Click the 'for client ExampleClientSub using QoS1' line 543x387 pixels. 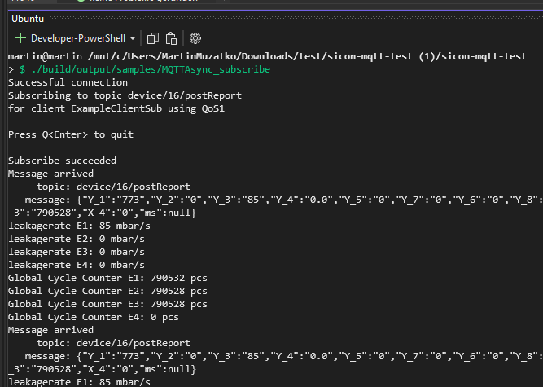(x=109, y=108)
